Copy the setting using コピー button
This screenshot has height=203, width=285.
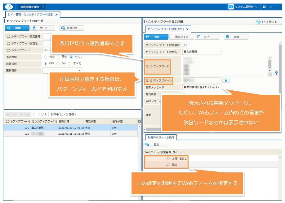coord(207,37)
